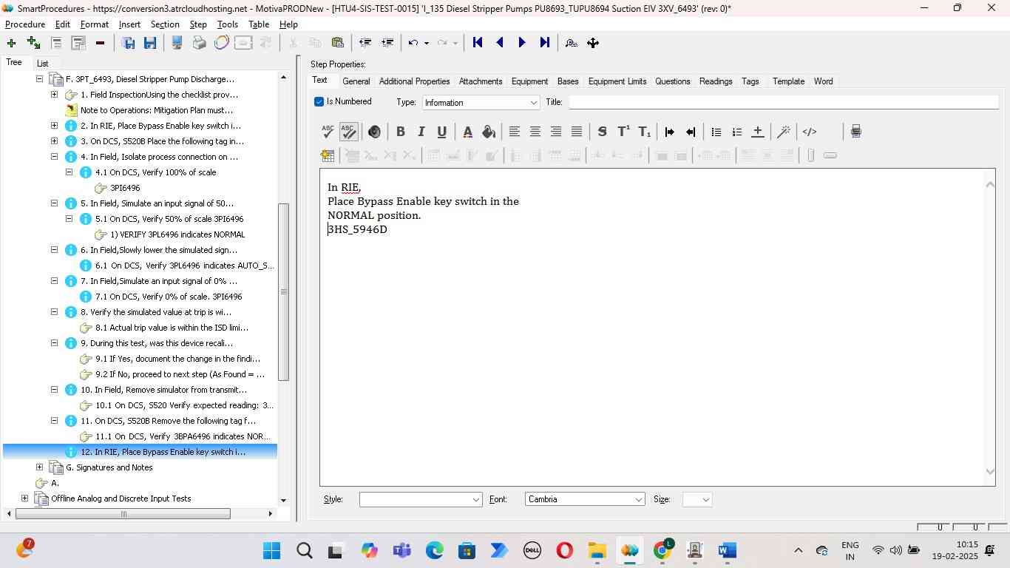Click the print icon in editor toolbar
The height and width of the screenshot is (568, 1010).
[855, 132]
